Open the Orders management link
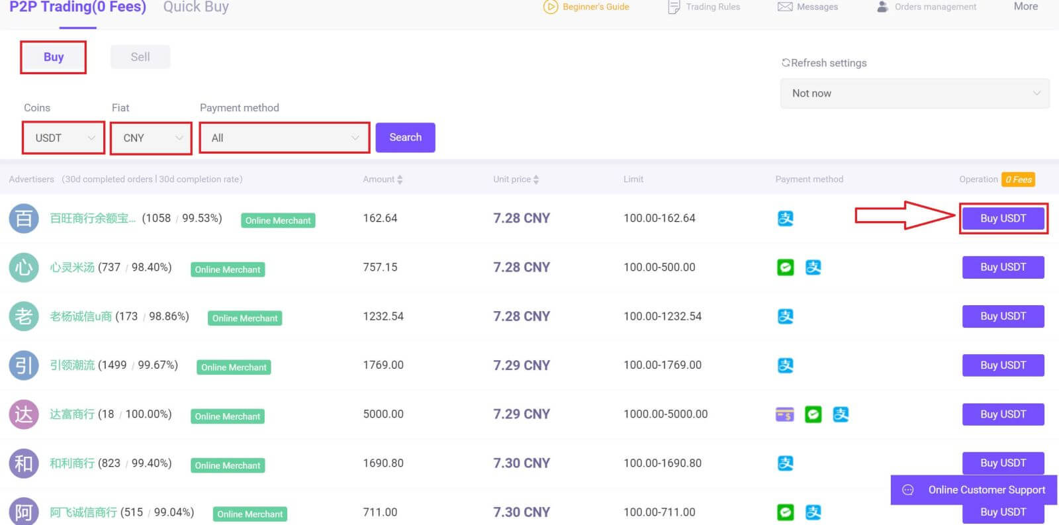The height and width of the screenshot is (525, 1059). (935, 7)
